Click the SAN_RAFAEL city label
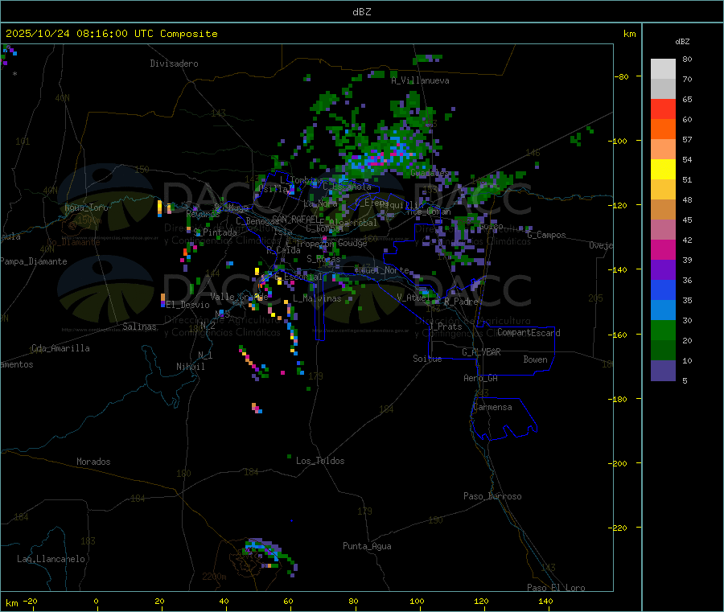The height and width of the screenshot is (612, 724). [295, 219]
